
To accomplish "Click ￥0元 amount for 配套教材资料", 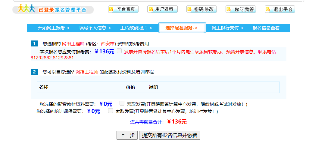I will pos(106,104).
